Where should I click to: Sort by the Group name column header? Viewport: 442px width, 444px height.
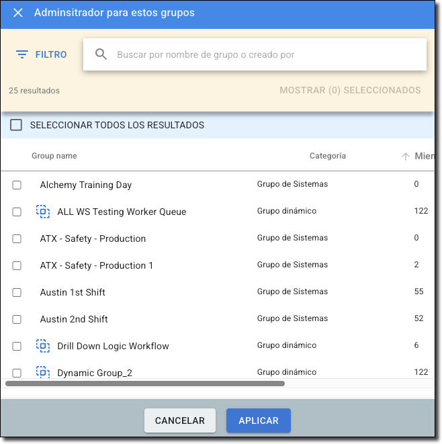(x=54, y=156)
